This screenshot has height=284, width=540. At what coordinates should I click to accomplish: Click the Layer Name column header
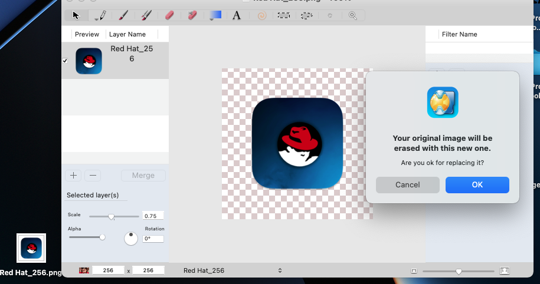click(x=127, y=34)
